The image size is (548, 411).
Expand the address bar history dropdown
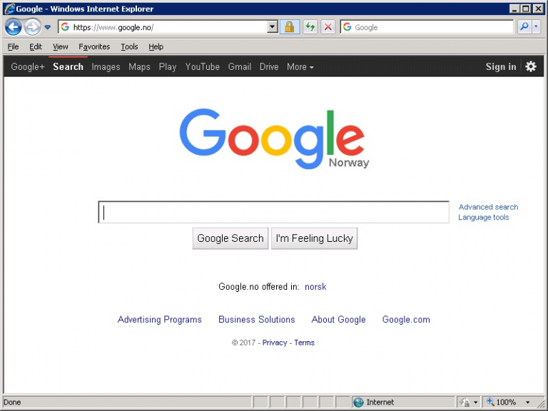[x=273, y=27]
